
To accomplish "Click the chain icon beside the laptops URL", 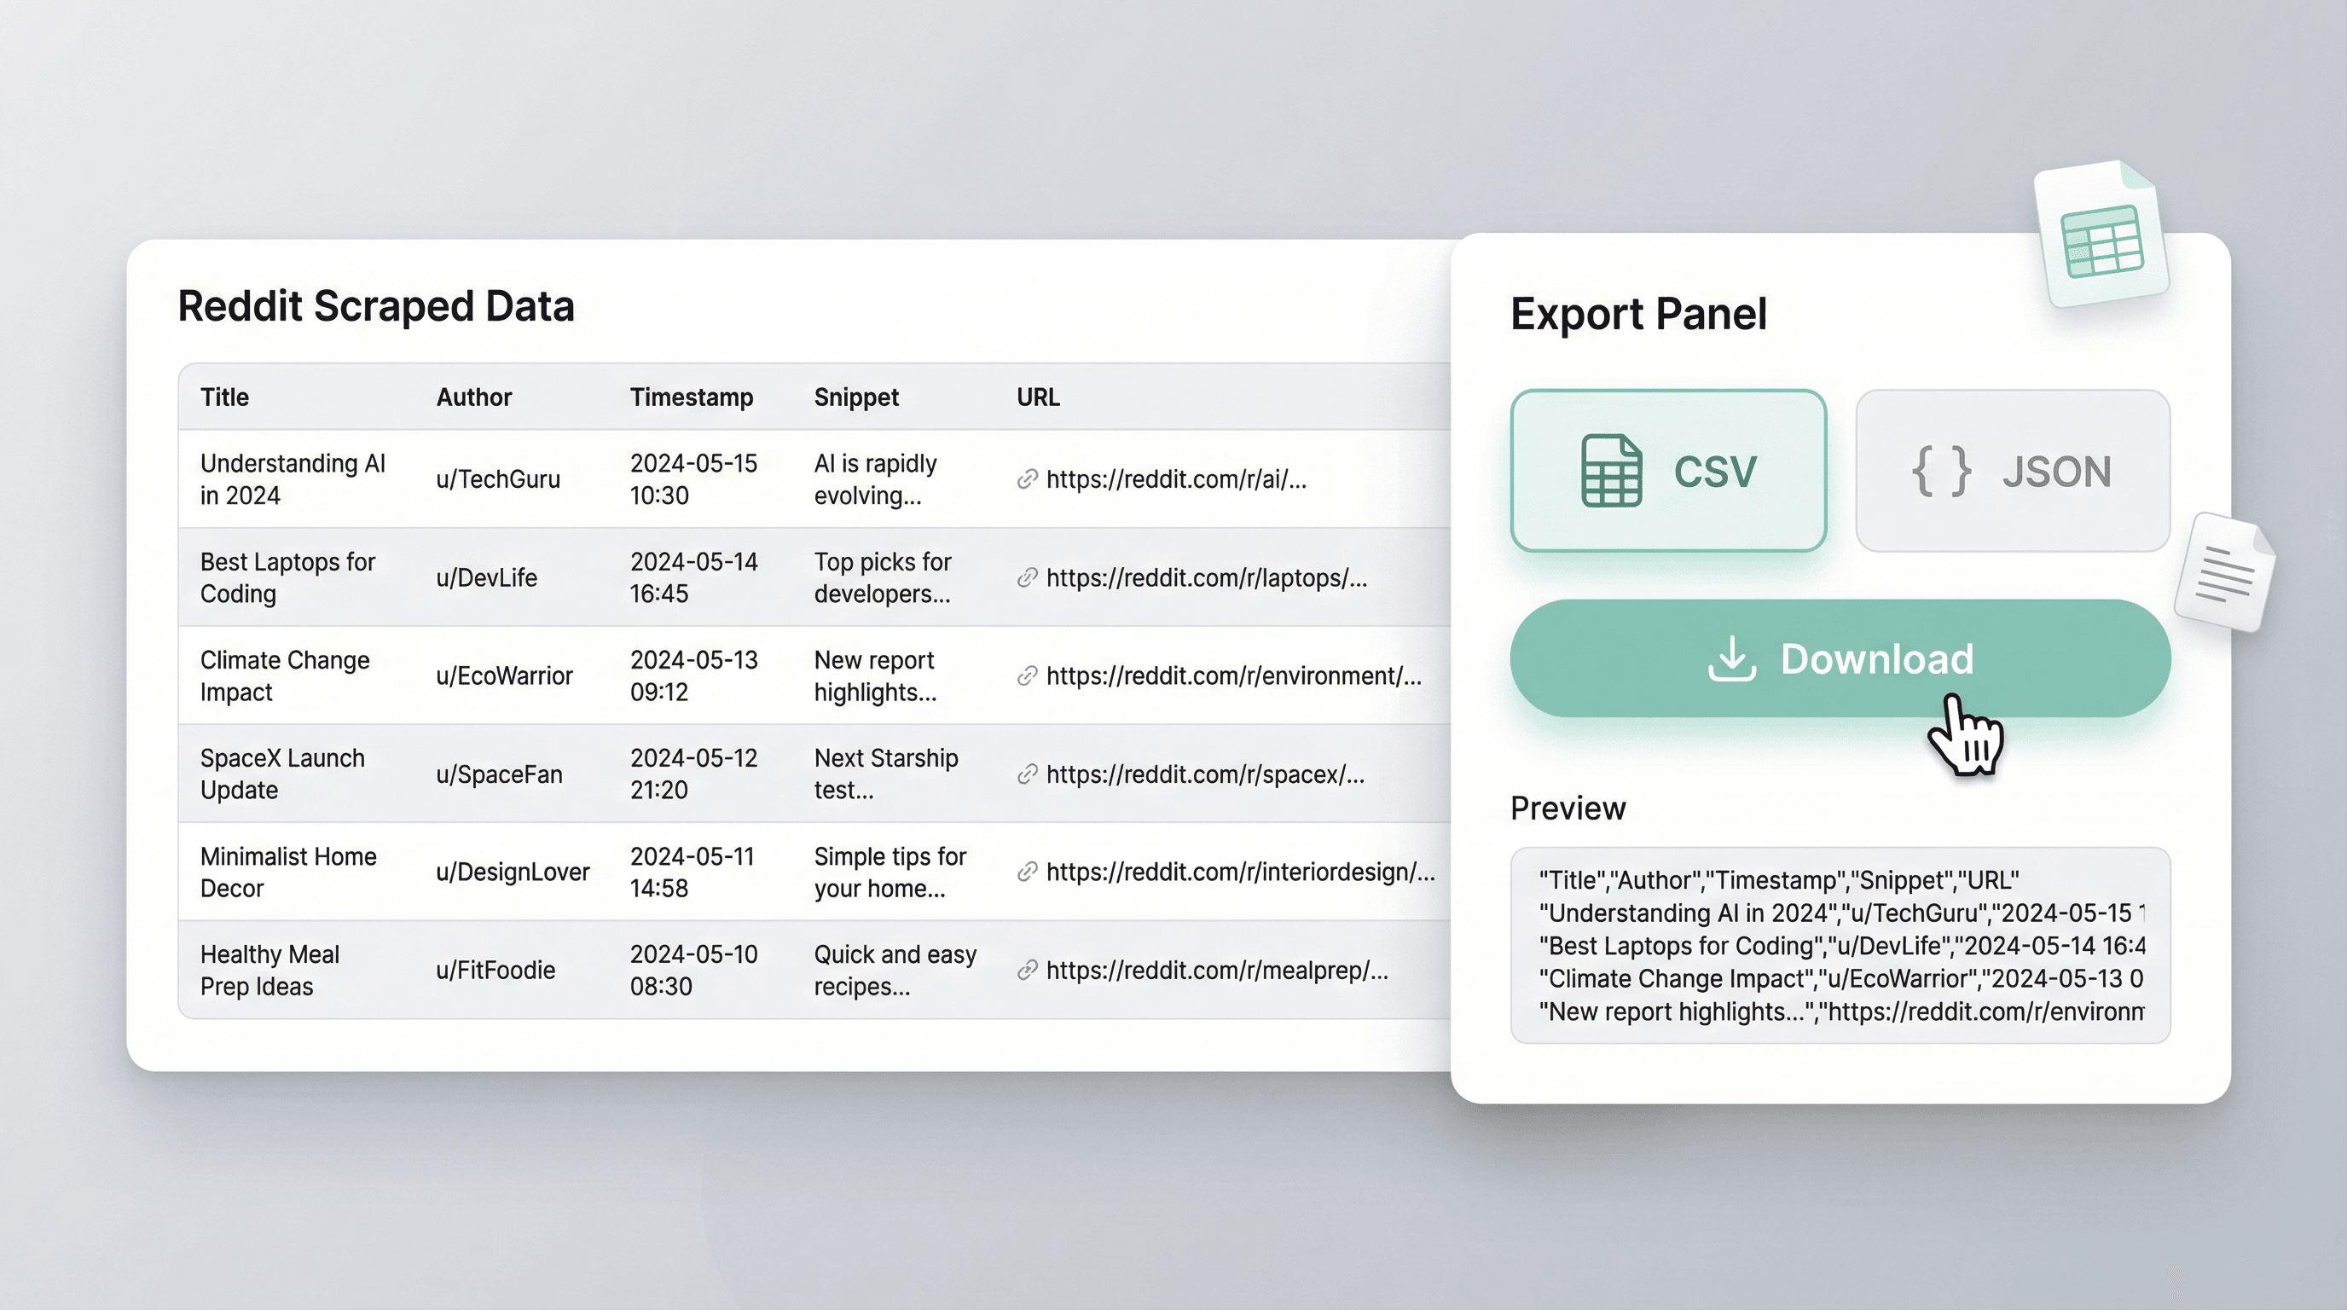I will [1027, 577].
